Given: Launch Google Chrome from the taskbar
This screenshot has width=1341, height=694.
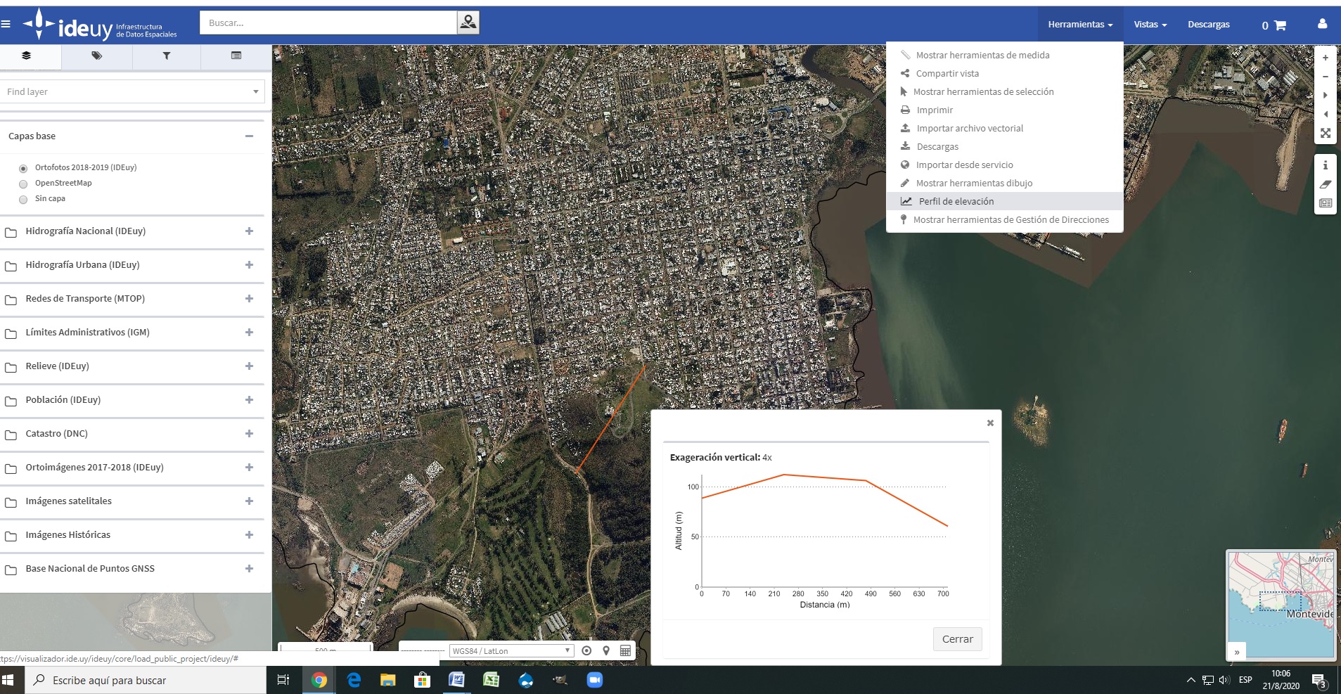Looking at the screenshot, I should [x=319, y=680].
